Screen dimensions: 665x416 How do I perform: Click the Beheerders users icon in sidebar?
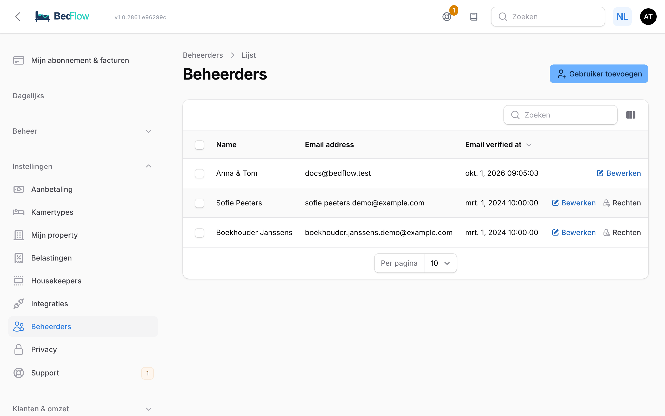19,327
